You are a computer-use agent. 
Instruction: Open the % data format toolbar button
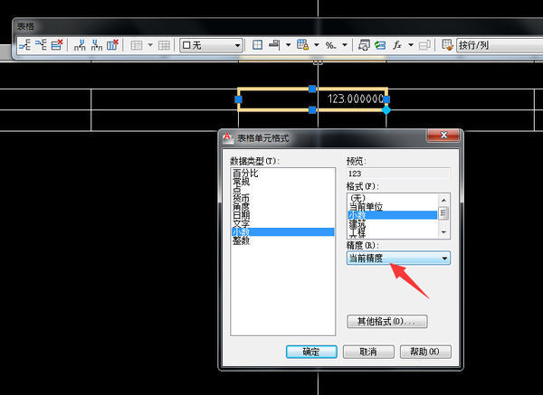[331, 44]
